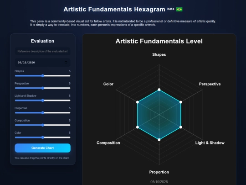Switch language via the Brazil flag icon
This screenshot has height=185, width=246.
click(179, 10)
